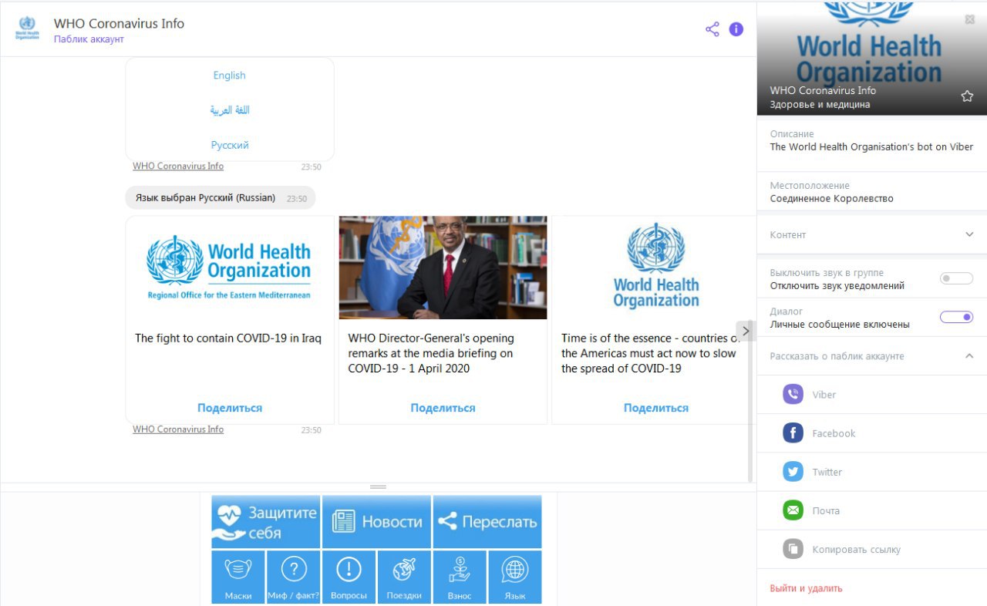Tap the Переслать forward button

pyautogui.click(x=487, y=522)
